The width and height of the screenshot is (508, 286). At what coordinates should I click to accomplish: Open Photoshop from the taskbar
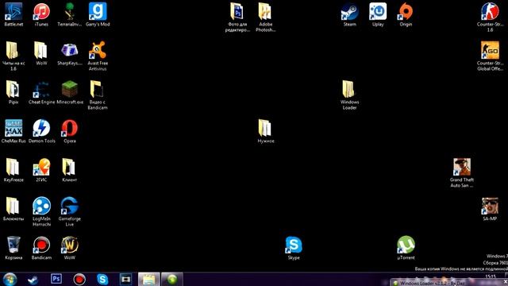[56, 279]
